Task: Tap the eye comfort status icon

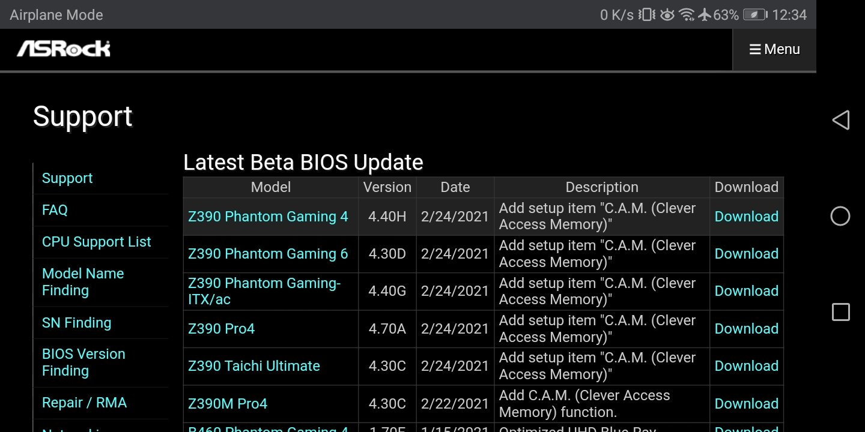Action: coord(667,15)
